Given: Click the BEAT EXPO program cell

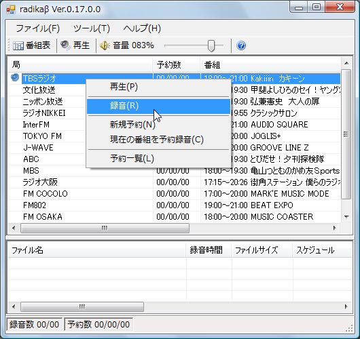Looking at the screenshot, I should (271, 205).
